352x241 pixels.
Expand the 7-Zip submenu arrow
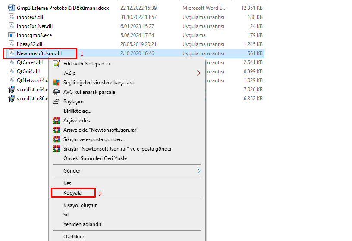198,73
